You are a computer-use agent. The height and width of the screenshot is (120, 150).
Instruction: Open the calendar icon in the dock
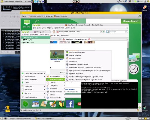coord(36,104)
